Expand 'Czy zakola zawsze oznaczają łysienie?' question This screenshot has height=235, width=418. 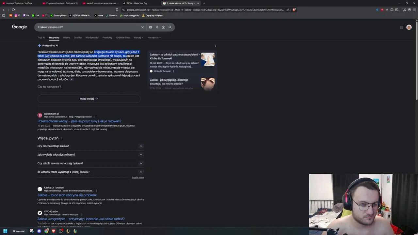tap(91, 163)
